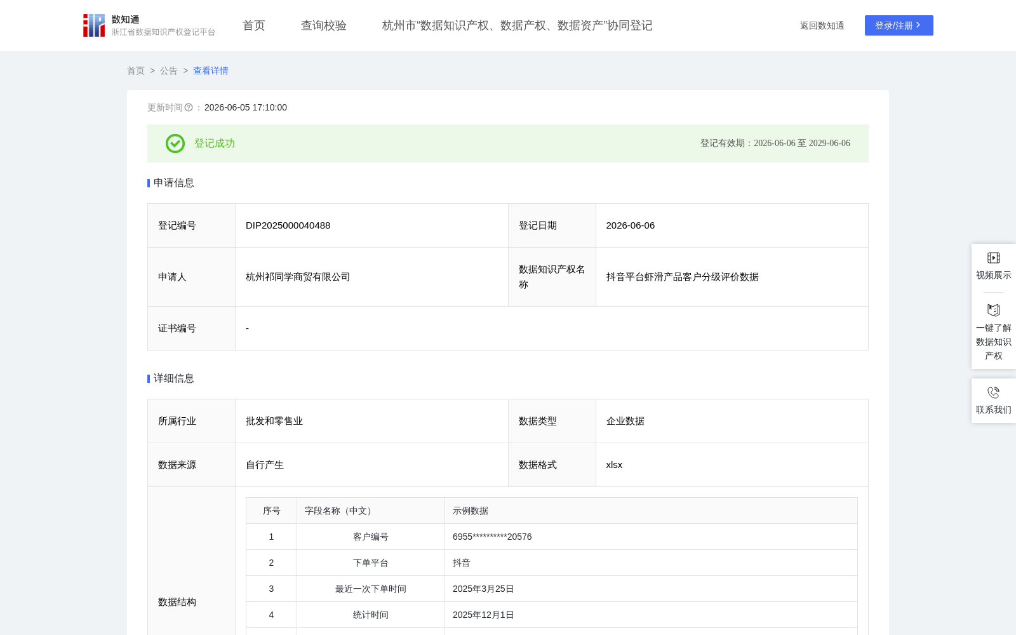Click the 登记编号 label cell
This screenshot has width=1016, height=635.
(x=192, y=225)
